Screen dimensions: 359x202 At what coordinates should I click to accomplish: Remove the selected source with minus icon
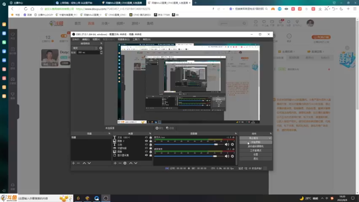click(120, 163)
